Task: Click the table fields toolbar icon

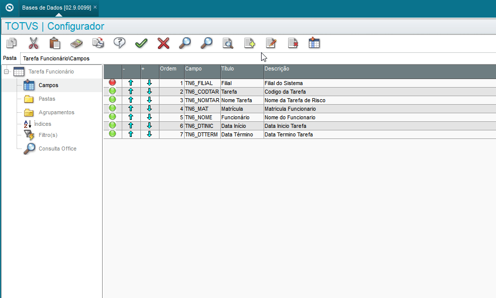Action: coord(314,43)
